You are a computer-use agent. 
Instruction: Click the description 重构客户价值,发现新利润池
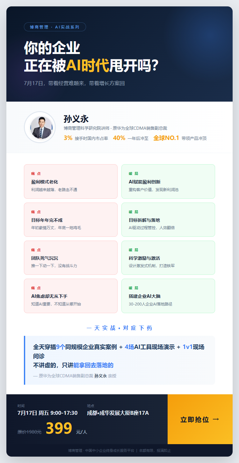[x=154, y=190]
